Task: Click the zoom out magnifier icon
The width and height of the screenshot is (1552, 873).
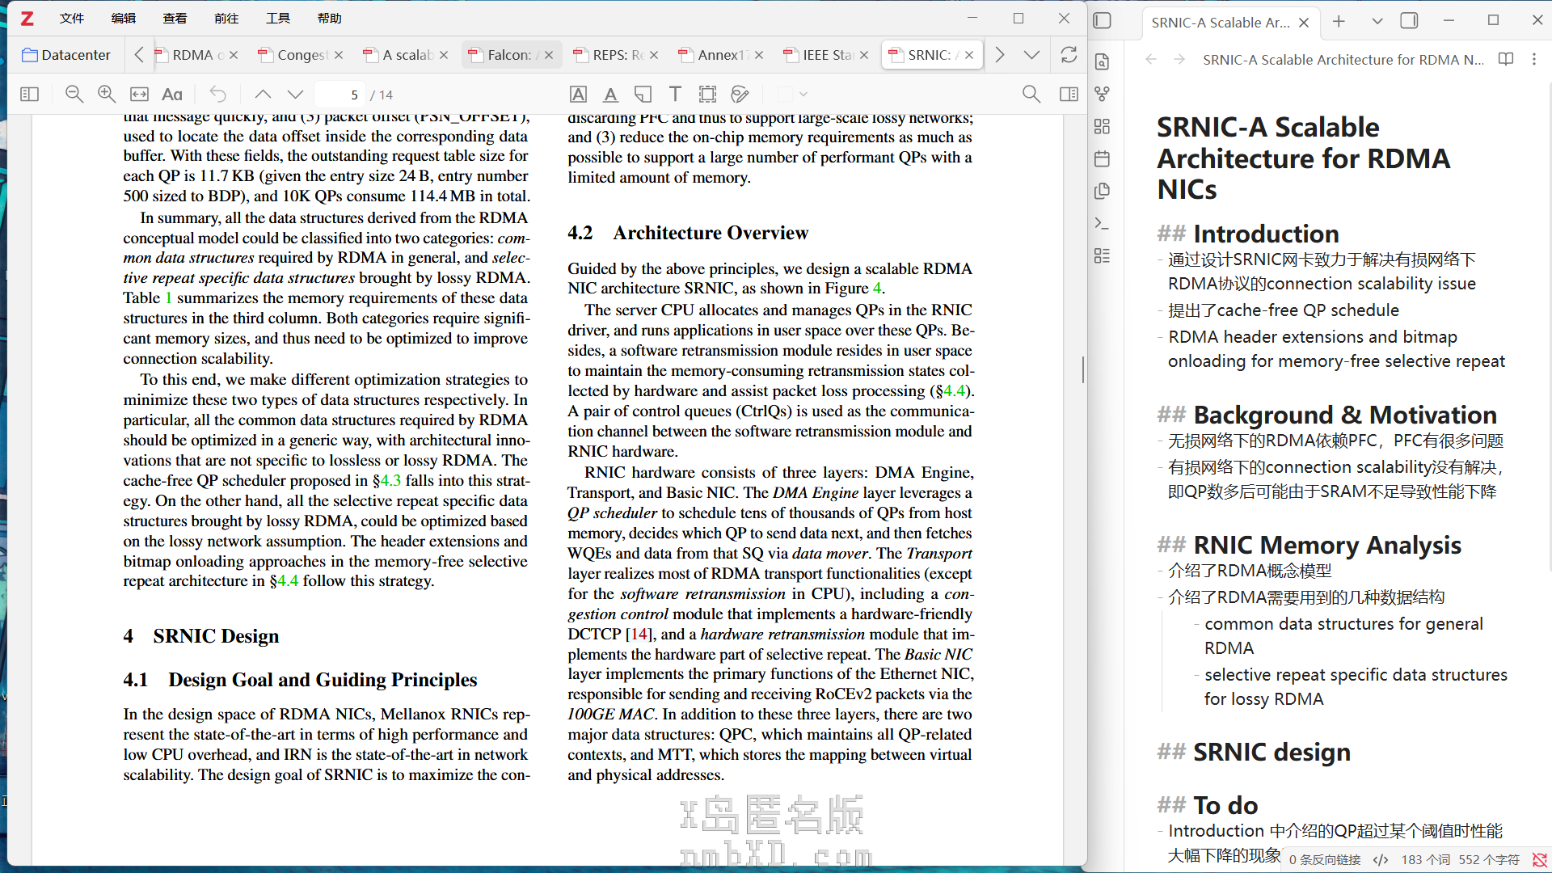Action: pyautogui.click(x=74, y=95)
